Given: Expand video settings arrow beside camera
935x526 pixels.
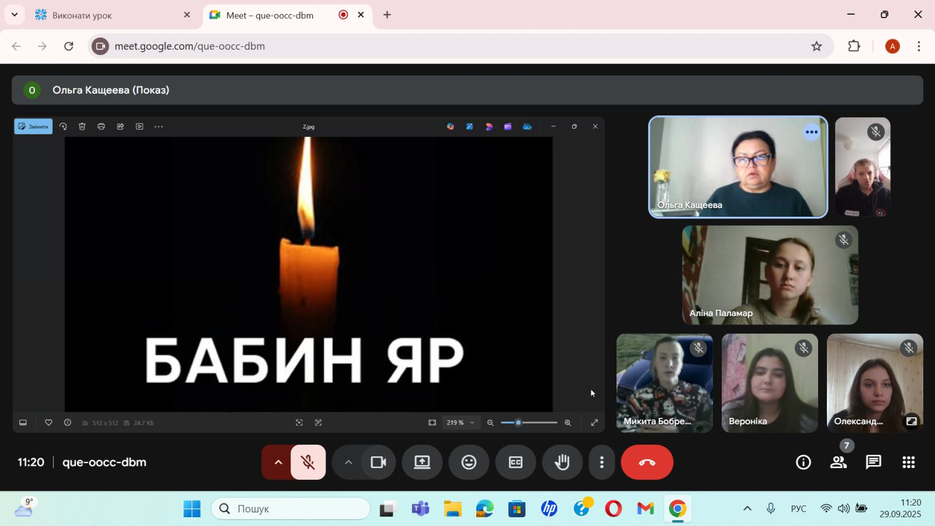Looking at the screenshot, I should click(x=348, y=462).
